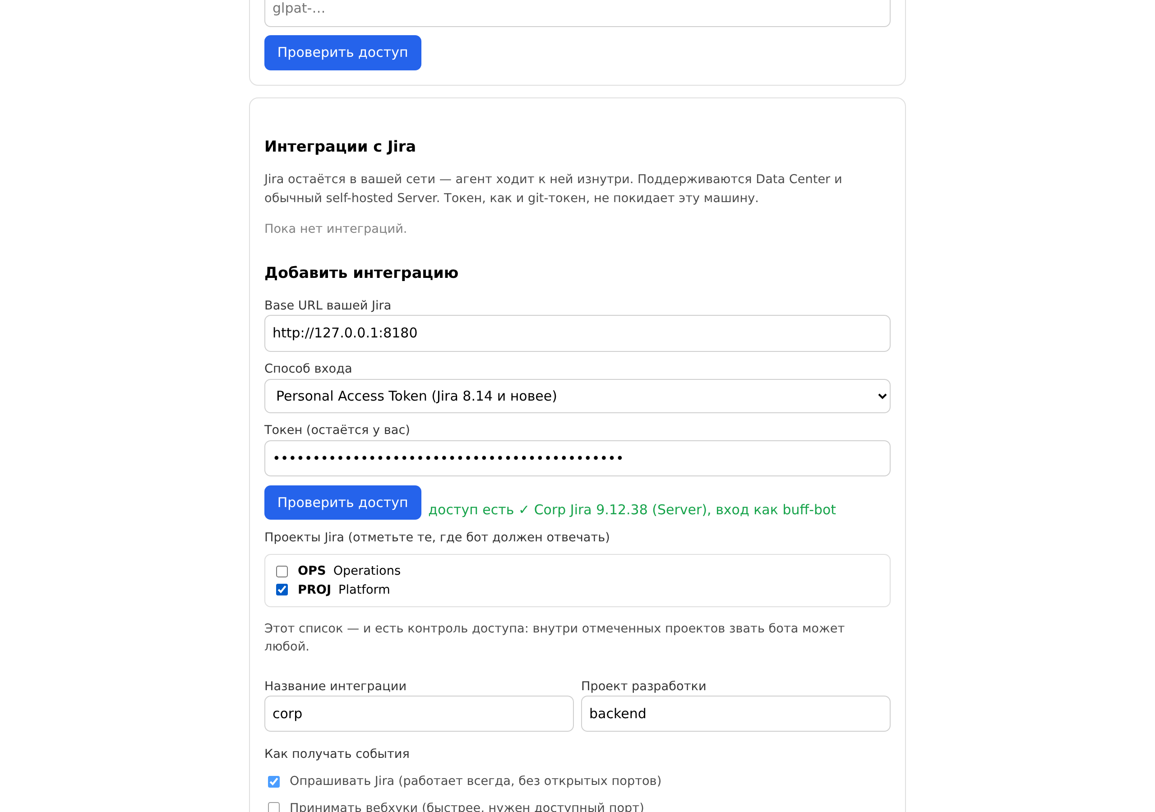Image resolution: width=1155 pixels, height=812 pixels.
Task: Click the green доступ есть status message
Action: tap(632, 510)
